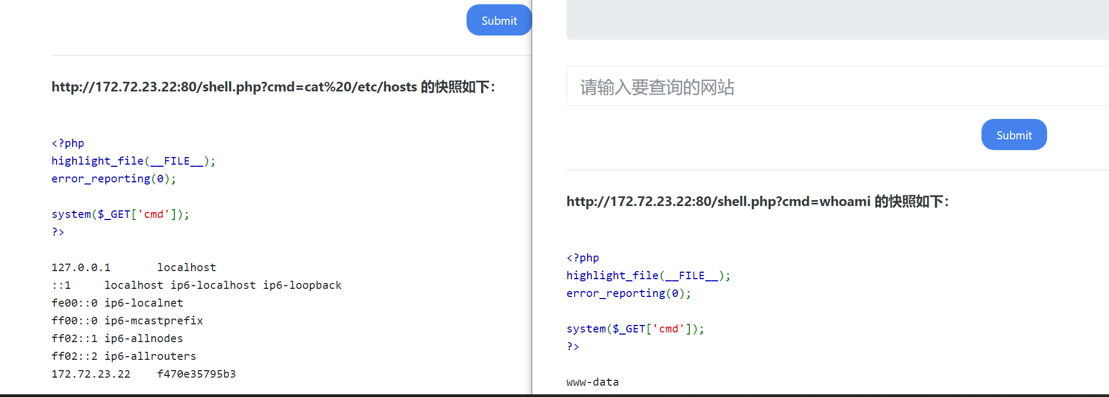Click the '::1 localhost ip6-localhost ip6-loopback' line

196,285
